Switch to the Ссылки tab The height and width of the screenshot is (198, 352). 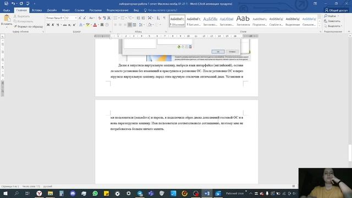tap(79, 10)
